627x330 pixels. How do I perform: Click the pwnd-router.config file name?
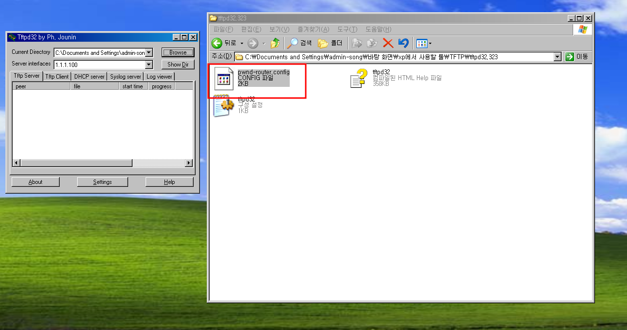264,72
